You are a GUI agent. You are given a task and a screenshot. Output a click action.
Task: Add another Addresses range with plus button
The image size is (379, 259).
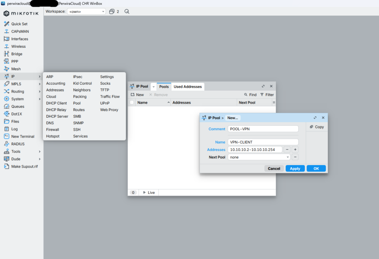tap(295, 149)
